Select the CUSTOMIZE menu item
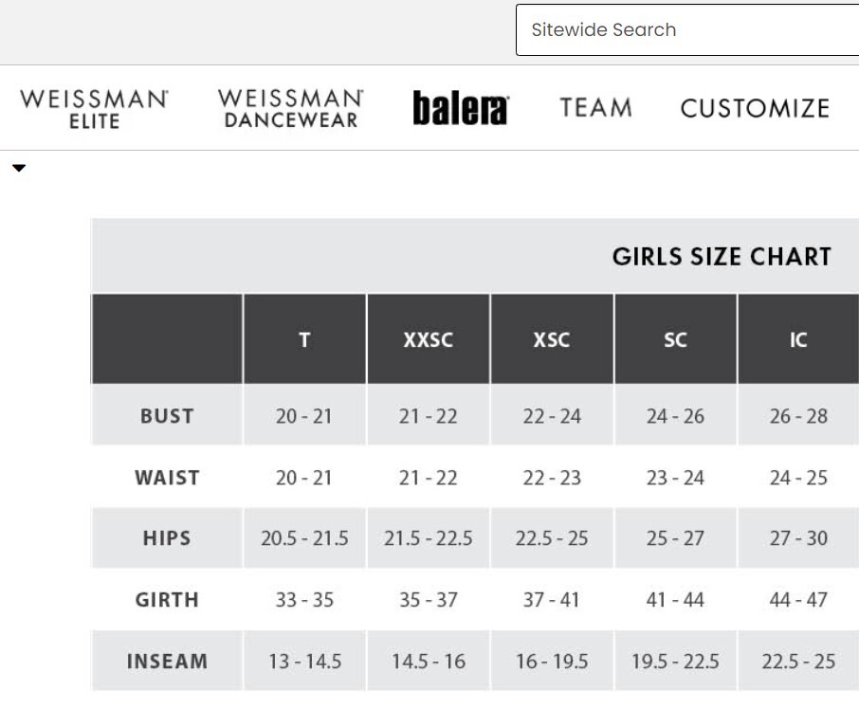The height and width of the screenshot is (727, 859). tap(755, 108)
